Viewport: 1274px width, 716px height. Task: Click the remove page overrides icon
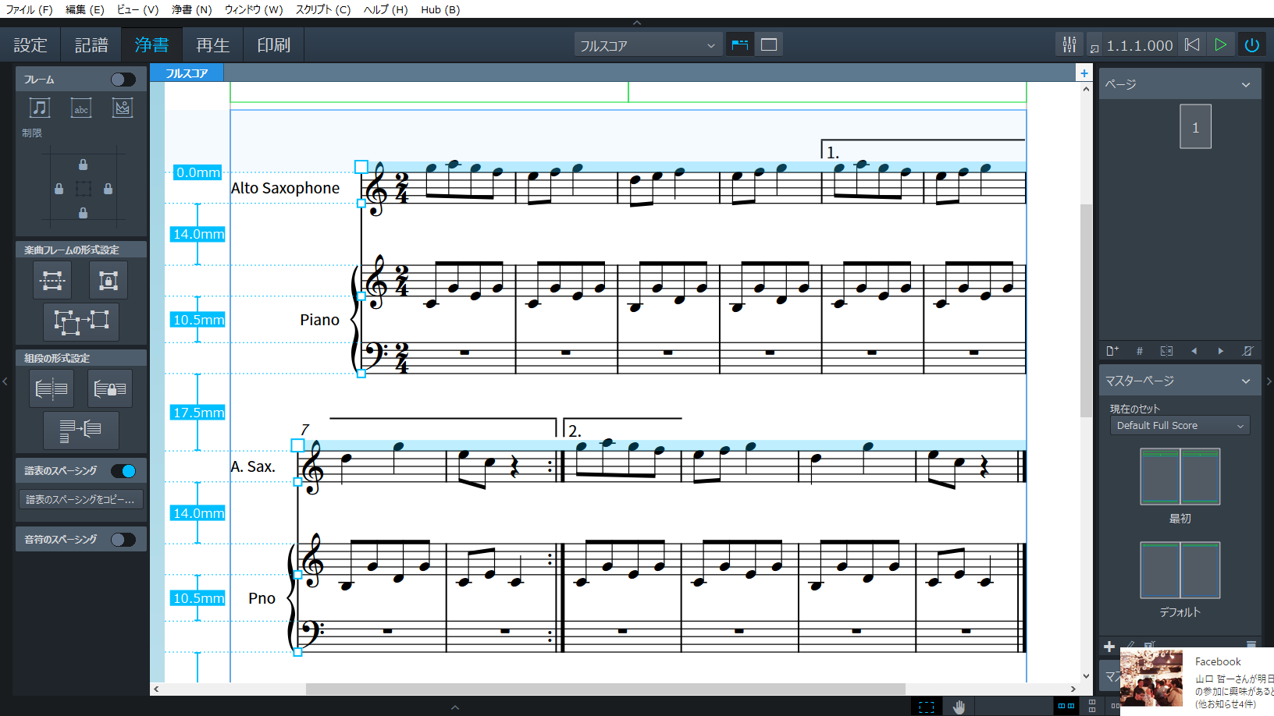tap(1247, 351)
